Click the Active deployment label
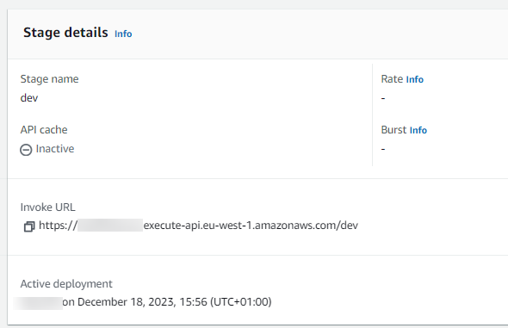Image resolution: width=508 pixels, height=328 pixels. coord(66,283)
